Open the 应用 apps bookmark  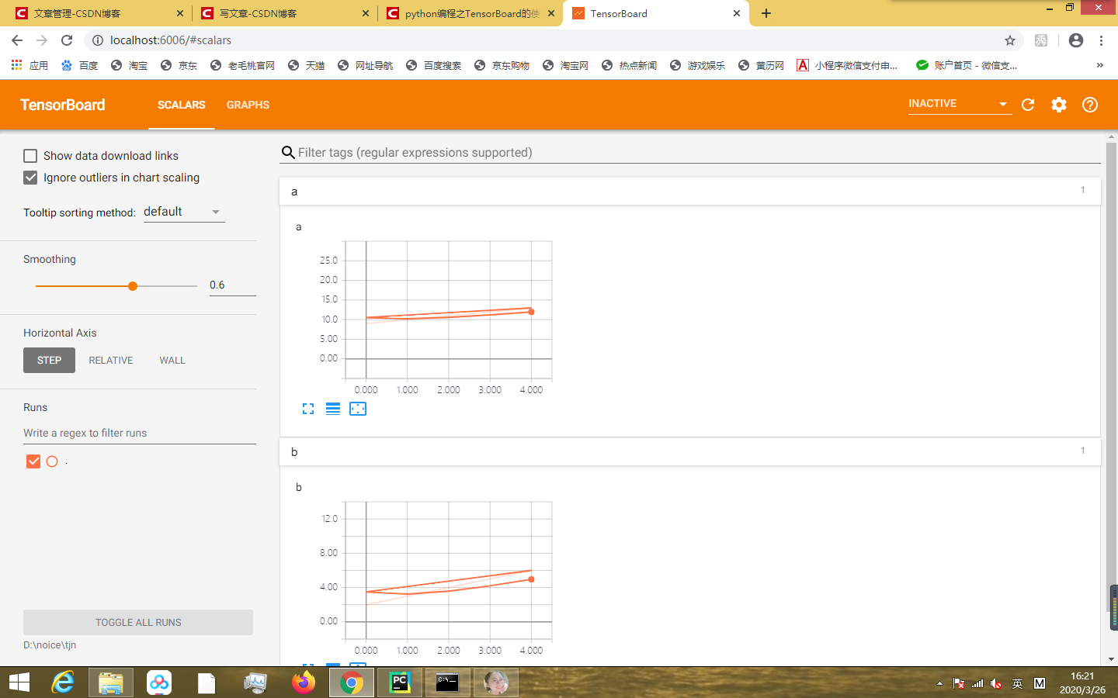[x=30, y=65]
